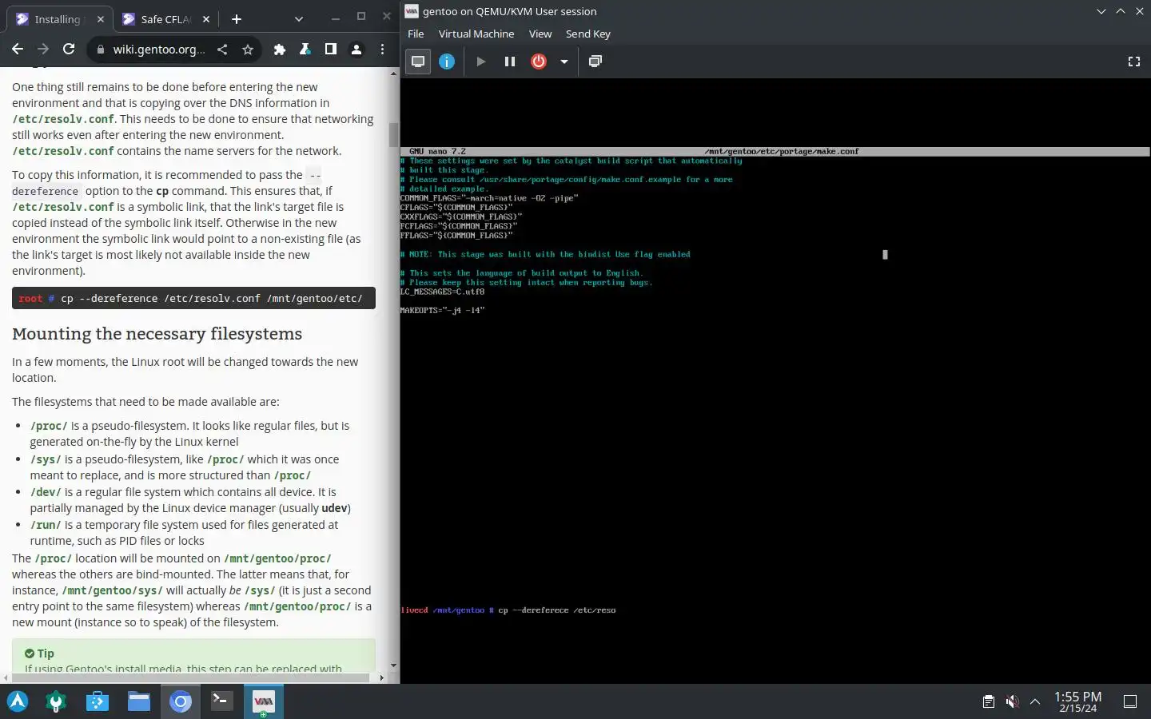The height and width of the screenshot is (719, 1151).
Task: Open the Virtual Machine menu
Action: coord(476,34)
